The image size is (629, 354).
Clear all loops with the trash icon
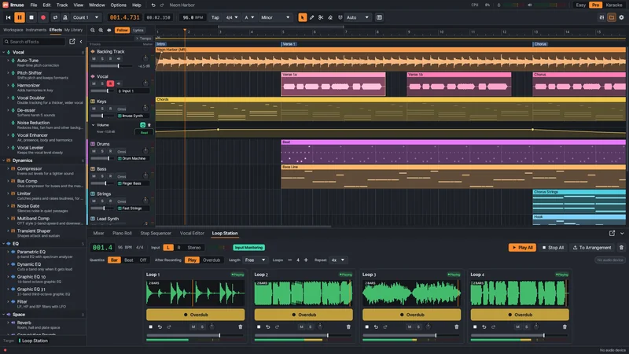pos(621,248)
